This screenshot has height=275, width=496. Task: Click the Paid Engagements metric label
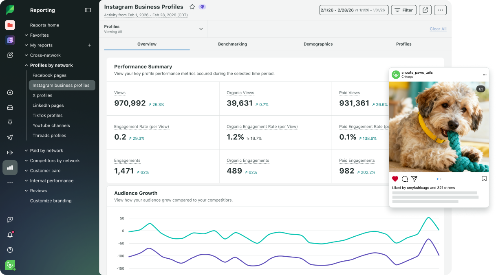[x=357, y=161]
